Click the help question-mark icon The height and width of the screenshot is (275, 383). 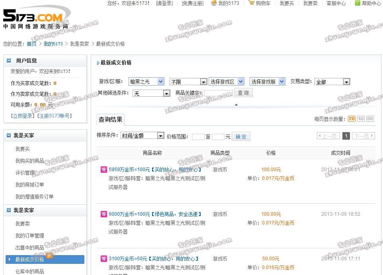coord(358,3)
